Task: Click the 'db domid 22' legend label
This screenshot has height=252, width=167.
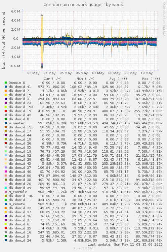Action: 20,208
